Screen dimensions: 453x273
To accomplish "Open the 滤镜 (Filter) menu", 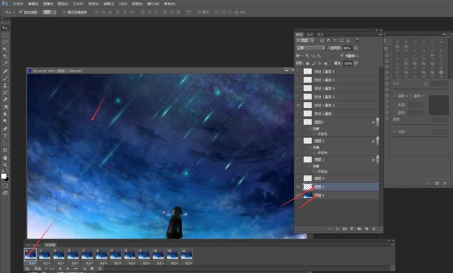I will [110, 3].
